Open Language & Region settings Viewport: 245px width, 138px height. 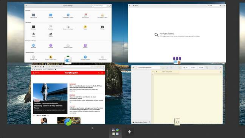68,16
